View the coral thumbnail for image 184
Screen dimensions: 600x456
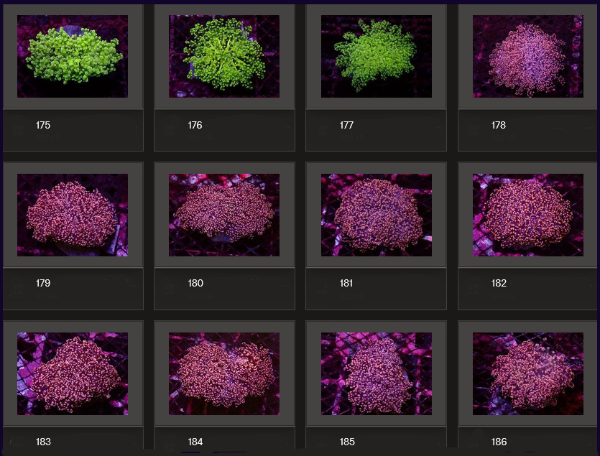tap(224, 373)
